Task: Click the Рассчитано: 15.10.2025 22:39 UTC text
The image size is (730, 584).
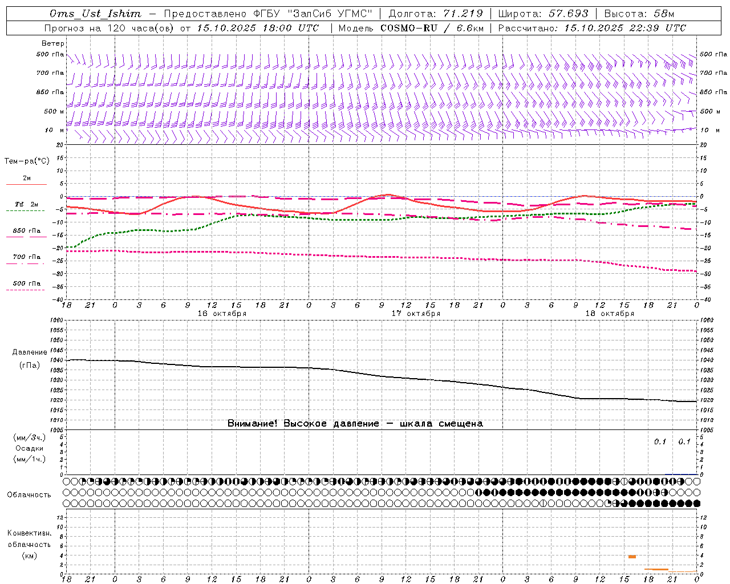Action: (592, 28)
